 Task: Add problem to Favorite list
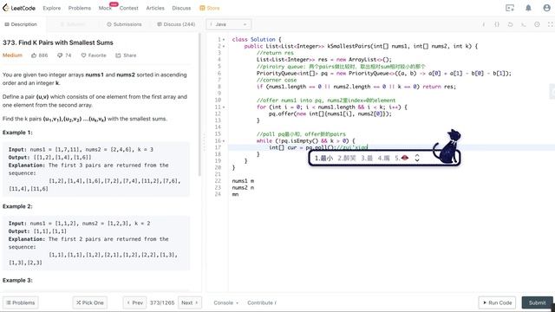(x=94, y=55)
